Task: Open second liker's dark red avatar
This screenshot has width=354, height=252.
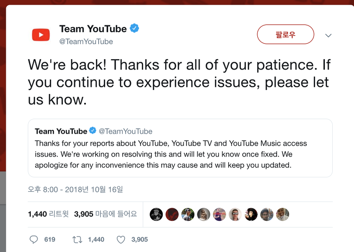Action: (x=172, y=214)
